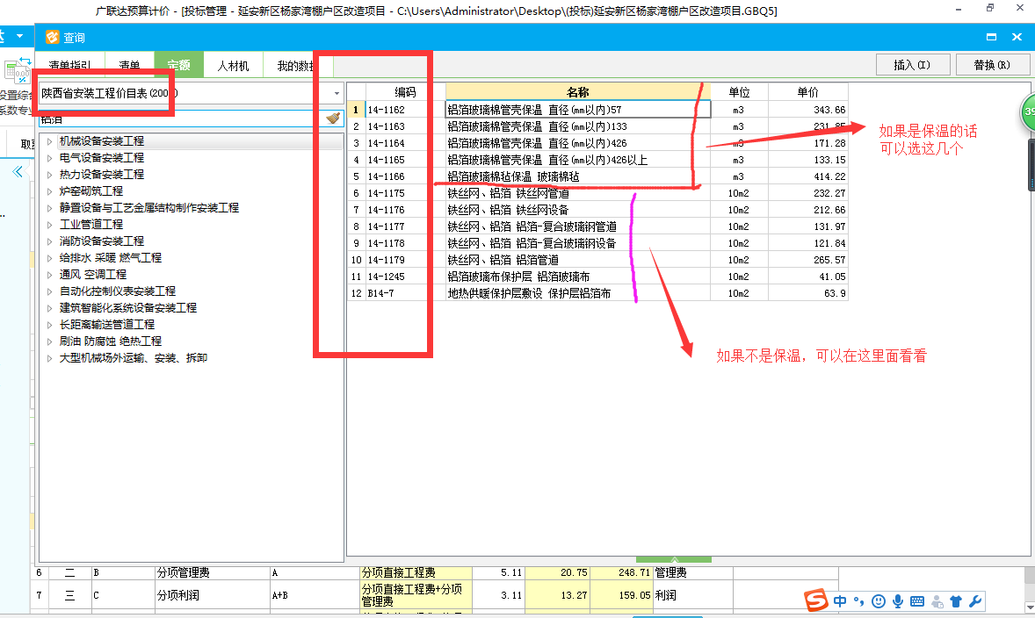Expand the 机械设备安装工程 tree node
1035x618 pixels.
click(x=49, y=141)
